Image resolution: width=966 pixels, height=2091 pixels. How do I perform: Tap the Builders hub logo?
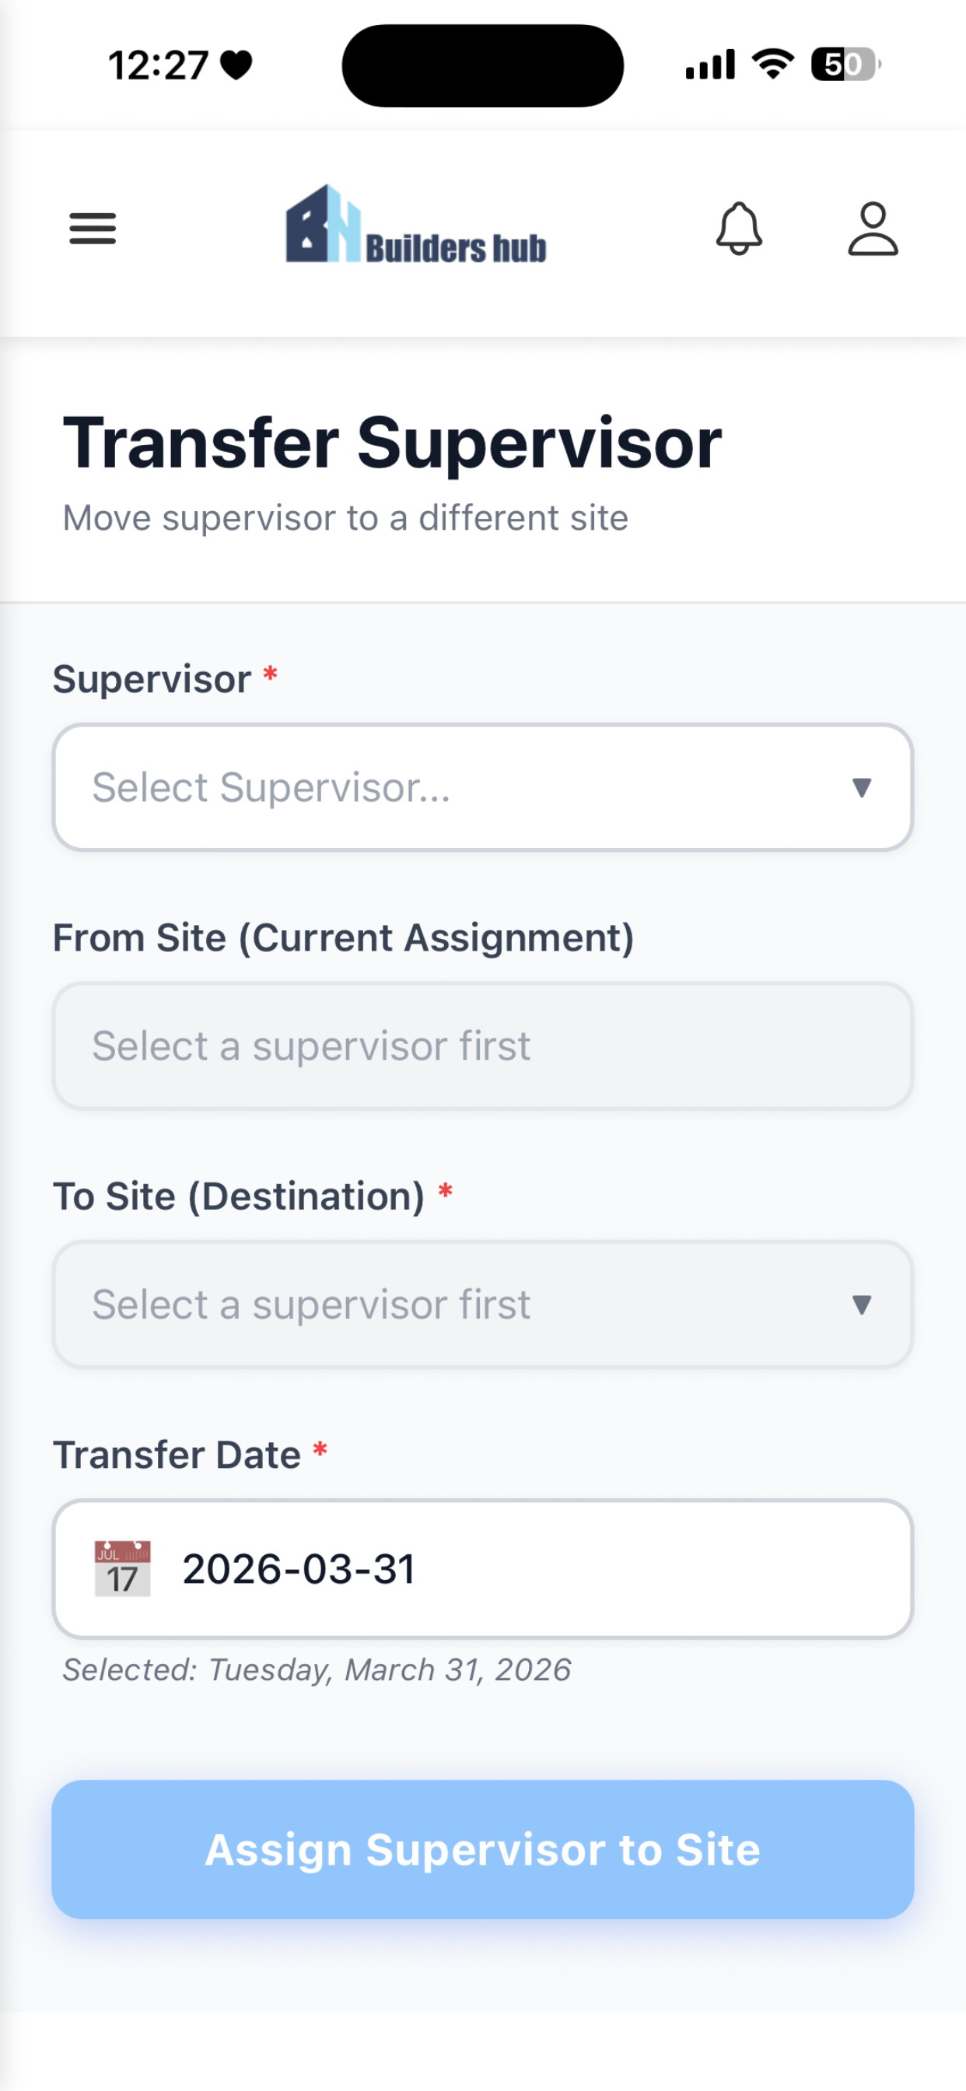(x=415, y=225)
